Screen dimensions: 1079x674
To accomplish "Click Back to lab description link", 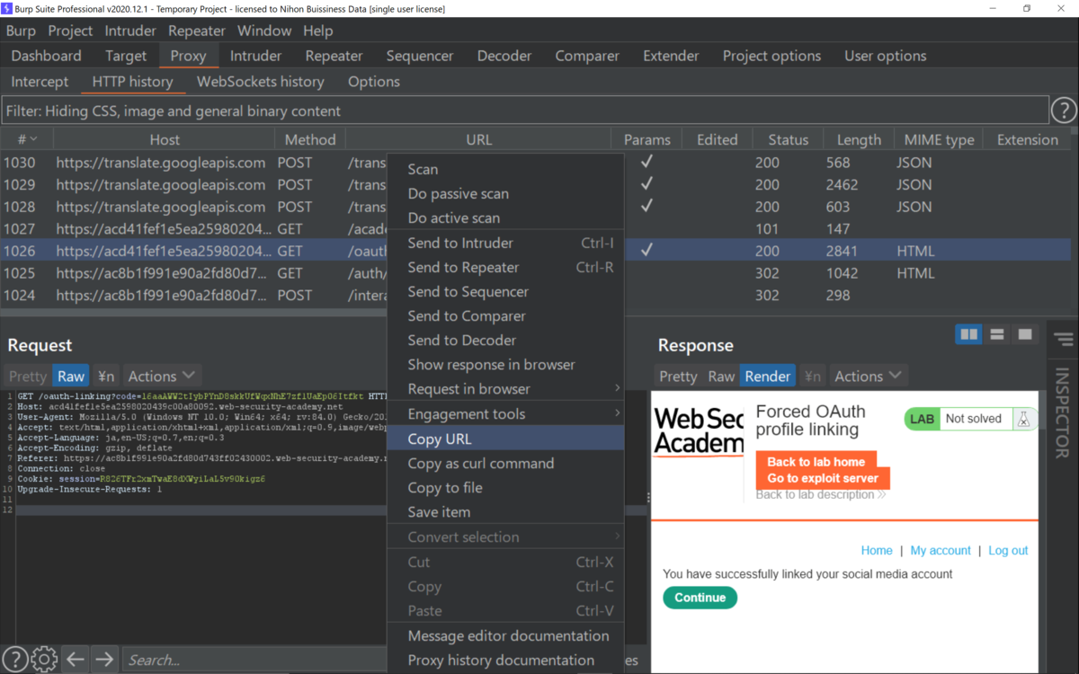I will click(820, 494).
